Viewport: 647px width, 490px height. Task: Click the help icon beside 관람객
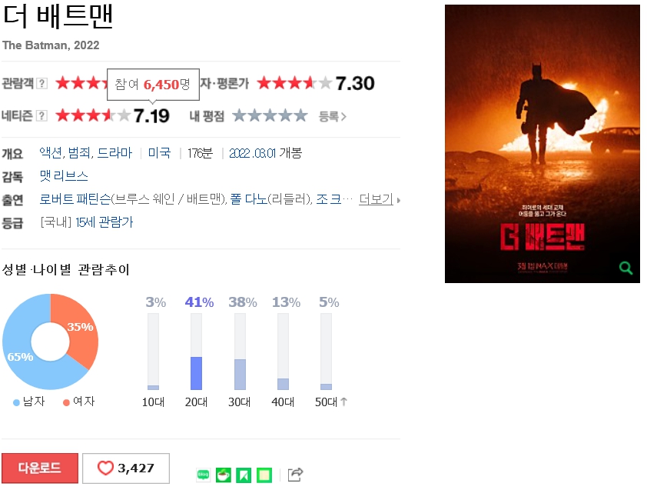point(41,83)
